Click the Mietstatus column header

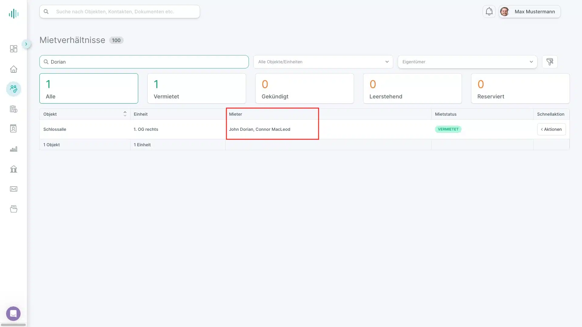482,114
